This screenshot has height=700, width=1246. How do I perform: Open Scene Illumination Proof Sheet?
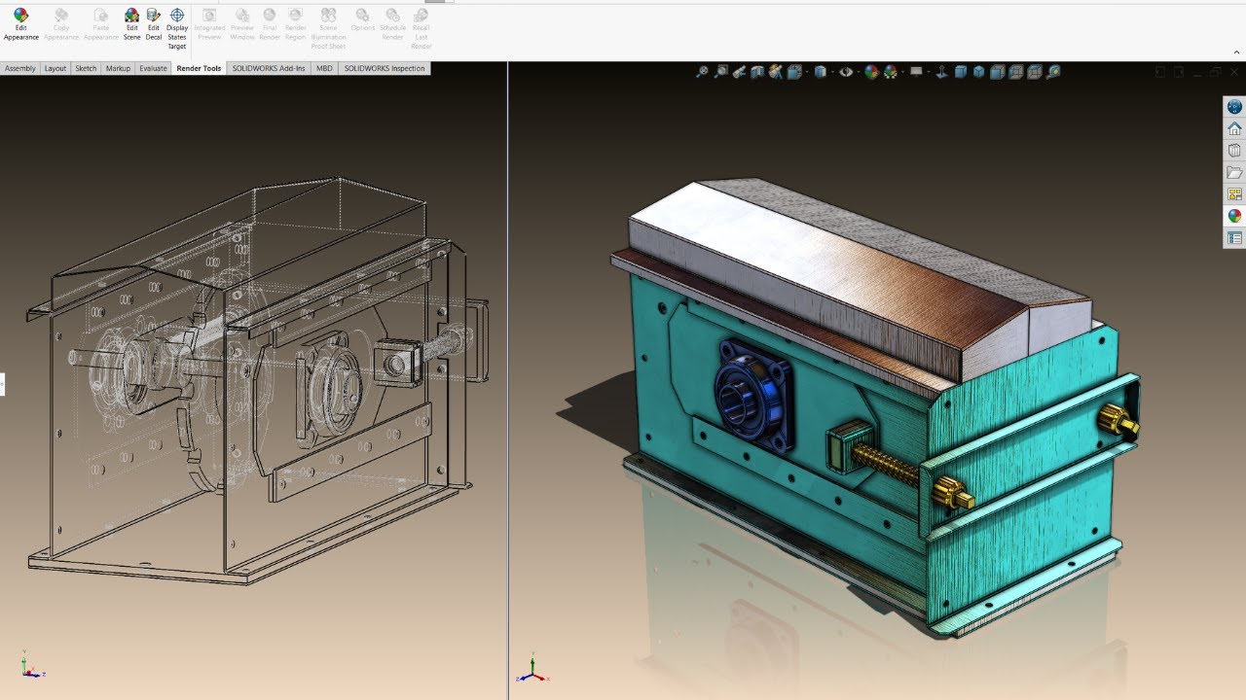point(329,29)
